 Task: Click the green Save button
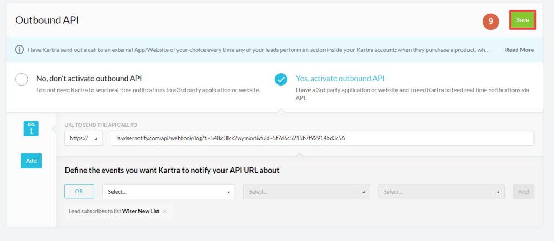pos(522,20)
